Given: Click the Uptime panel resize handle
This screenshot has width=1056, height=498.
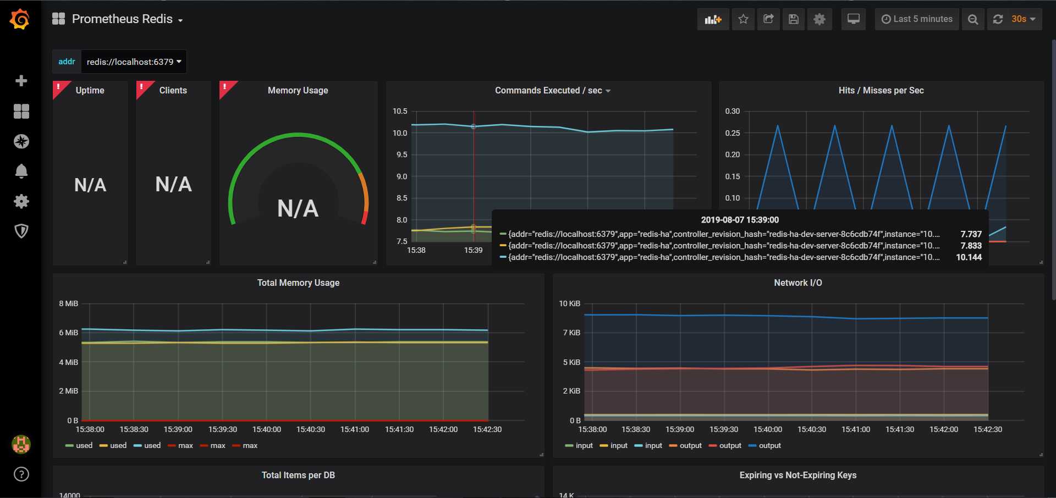Looking at the screenshot, I should point(125,262).
